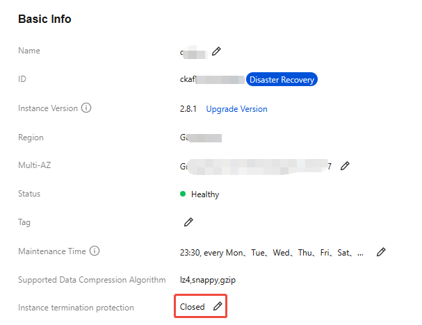Screen dimensions: 422x325
Task: Click the Basic Info heading
Action: (x=44, y=19)
